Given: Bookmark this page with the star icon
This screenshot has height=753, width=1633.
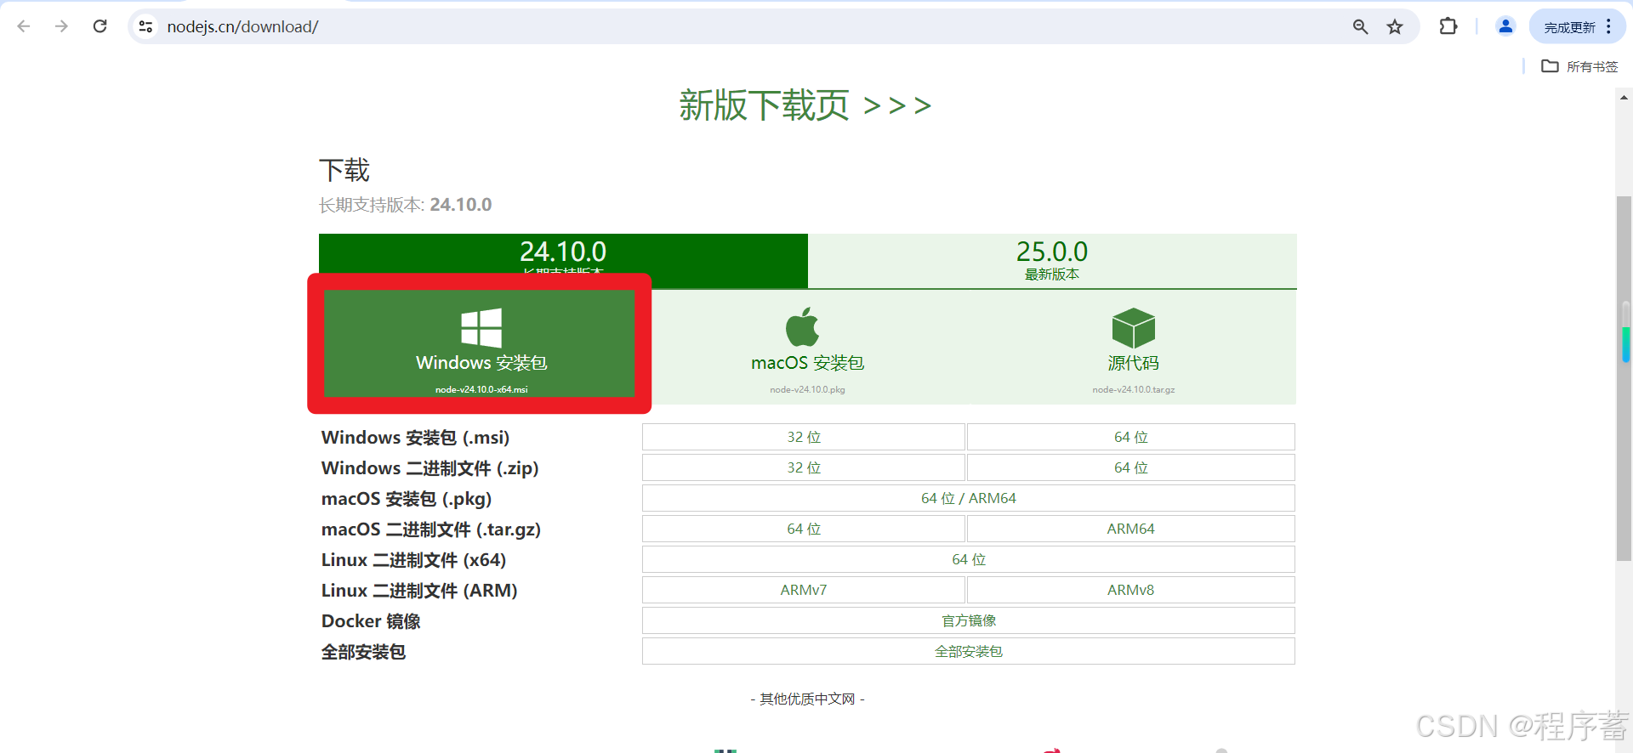Looking at the screenshot, I should pos(1395,26).
